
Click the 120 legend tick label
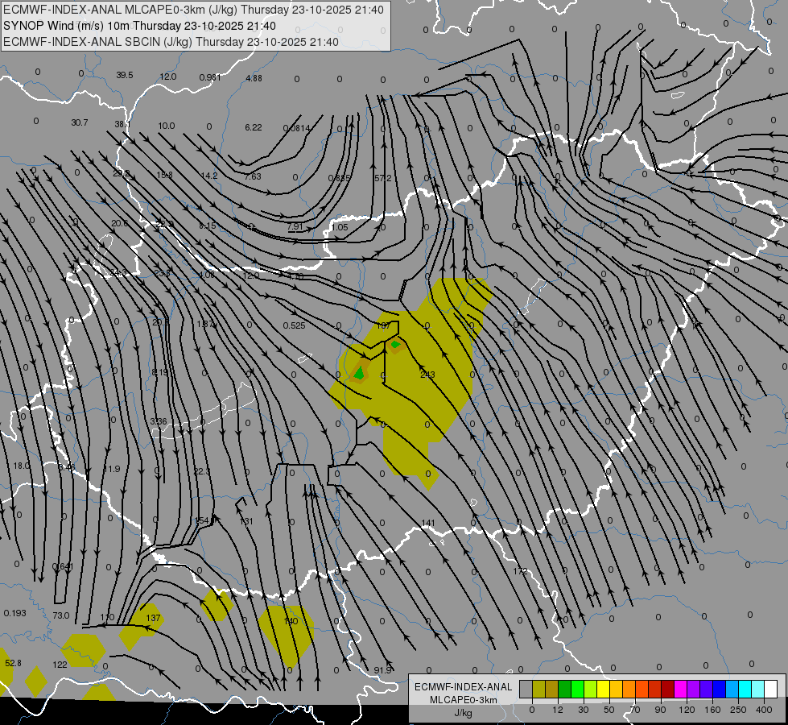(x=687, y=710)
